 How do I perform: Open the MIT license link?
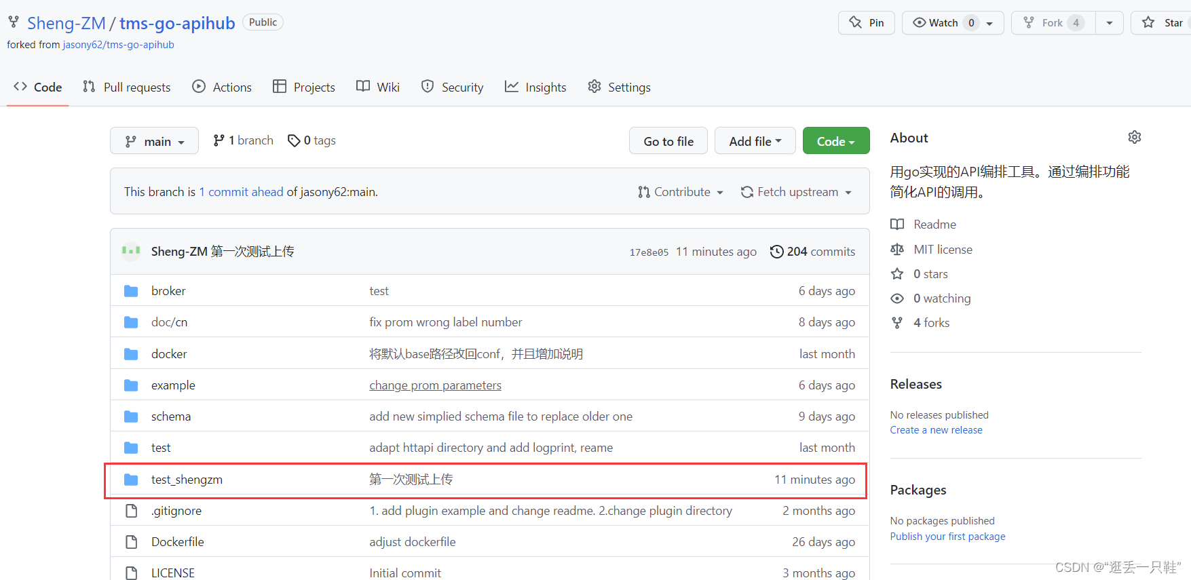click(943, 250)
